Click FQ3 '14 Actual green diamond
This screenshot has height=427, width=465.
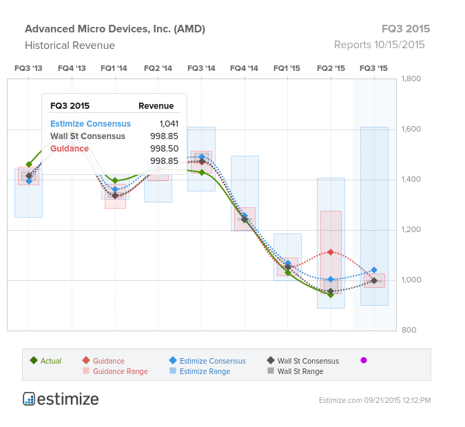coord(202,172)
